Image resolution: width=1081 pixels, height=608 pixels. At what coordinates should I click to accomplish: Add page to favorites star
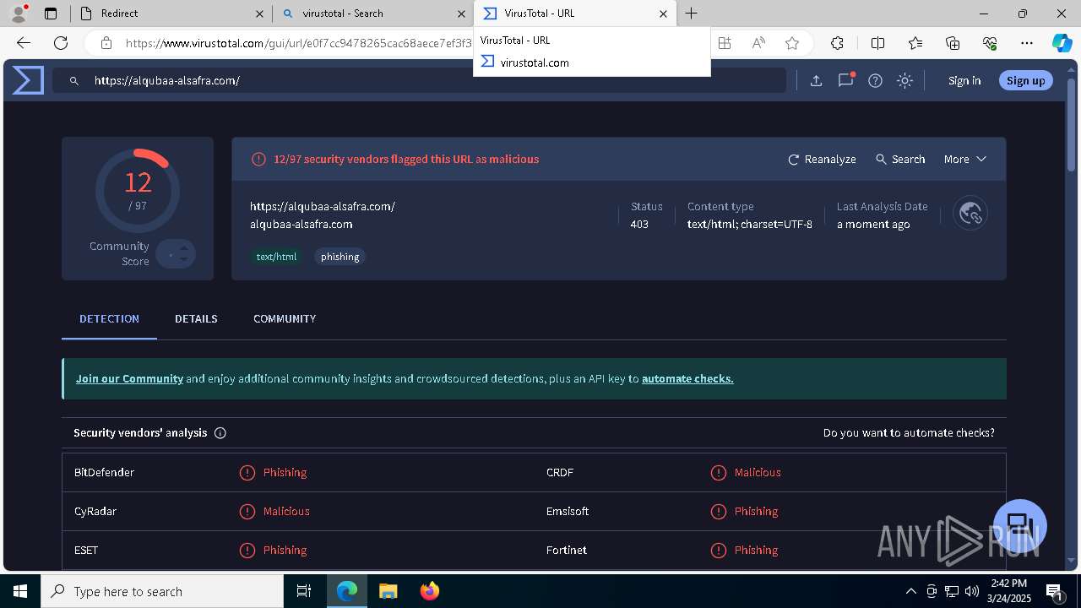(791, 43)
